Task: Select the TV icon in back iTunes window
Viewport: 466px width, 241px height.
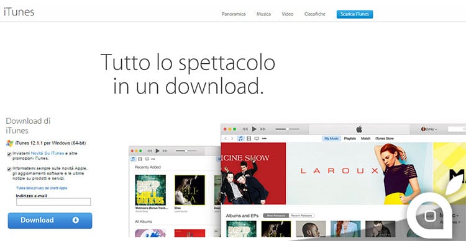Action: (x=147, y=159)
